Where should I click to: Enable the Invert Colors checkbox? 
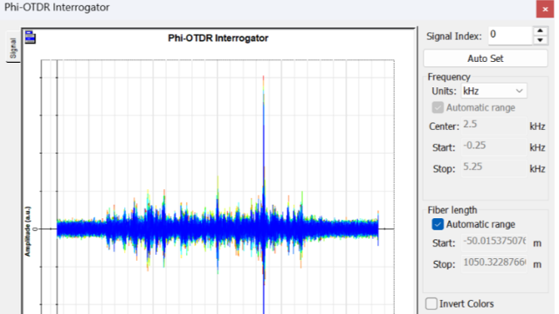coord(431,304)
